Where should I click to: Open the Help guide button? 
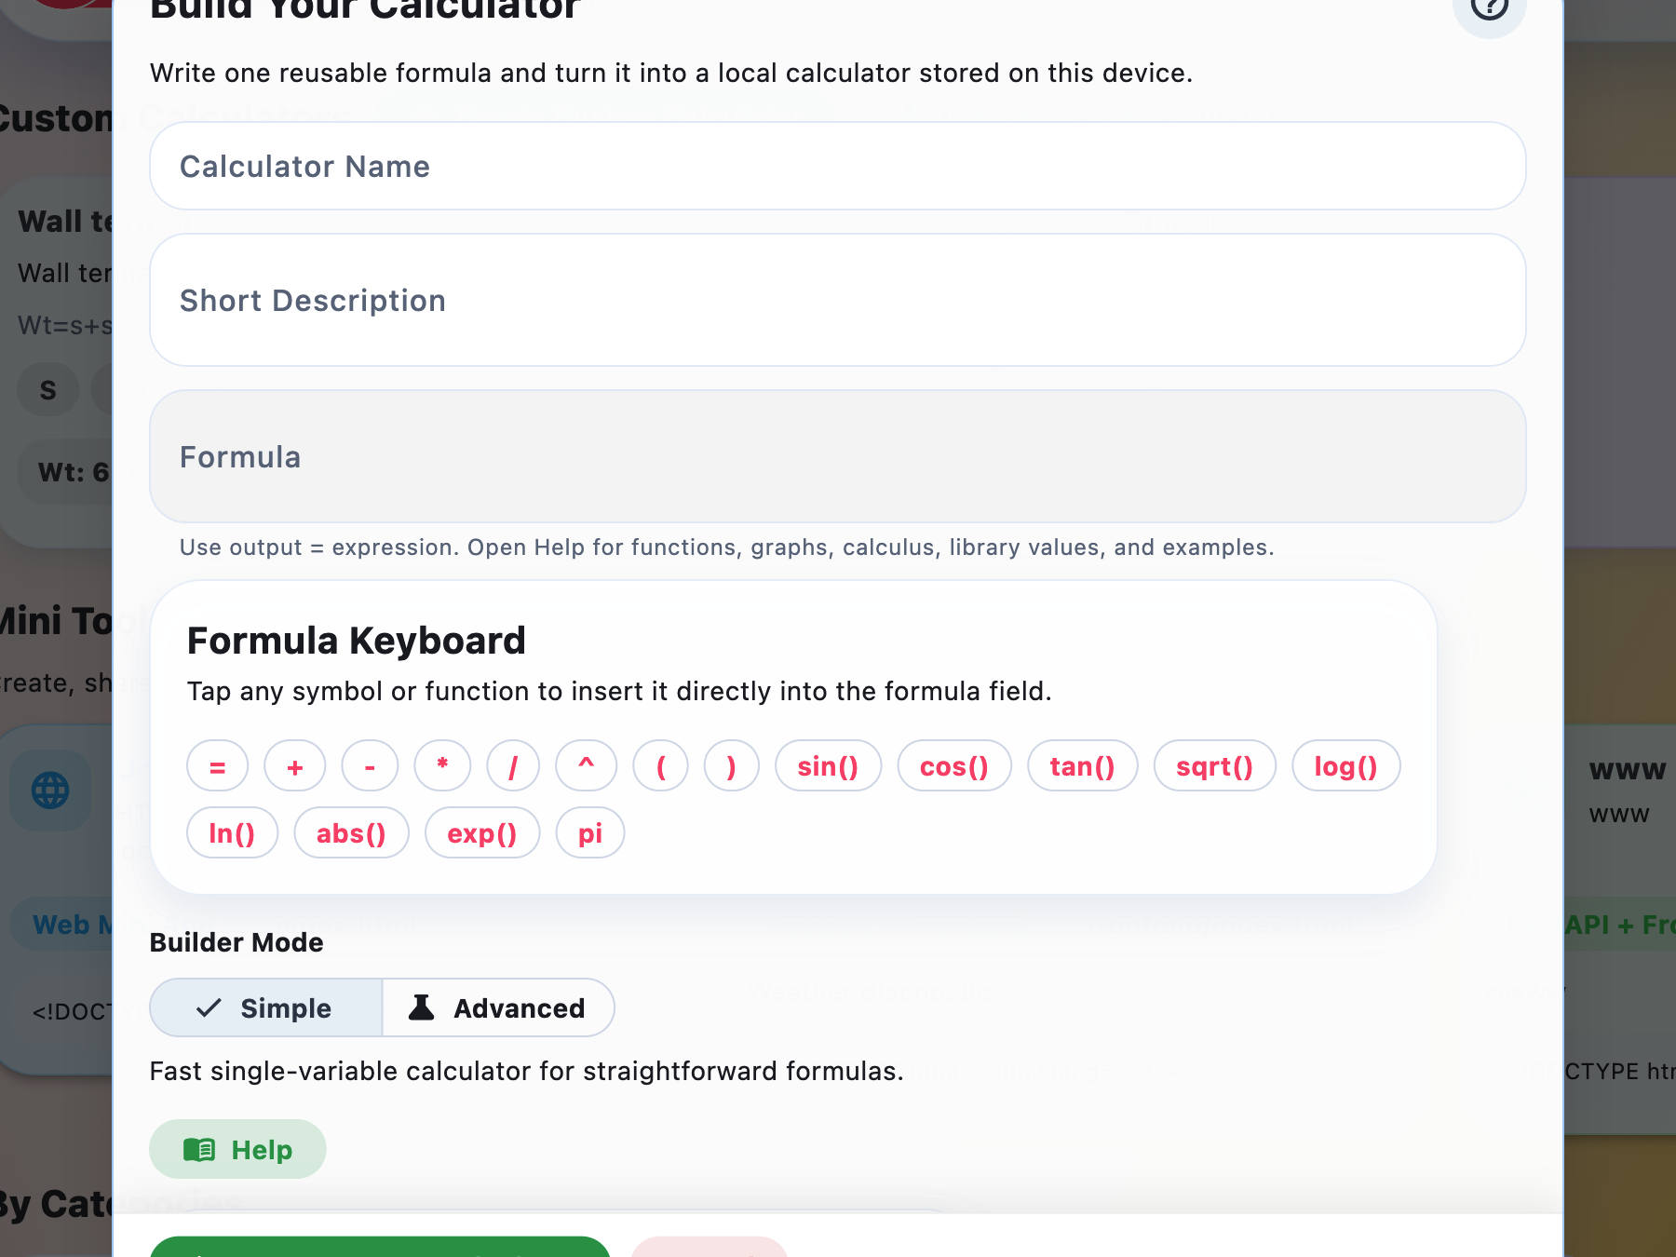[237, 1150]
